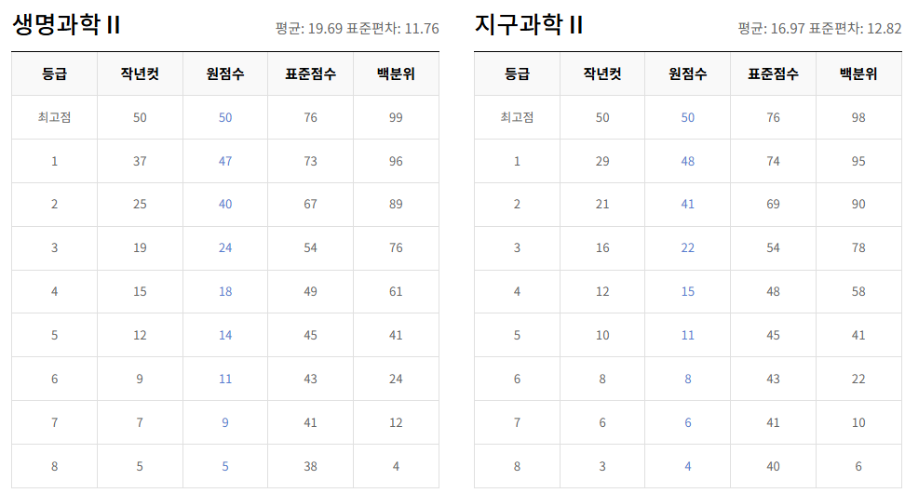
Task: Select 작년컷 value 29 in 지구과학 II
Action: (x=602, y=162)
